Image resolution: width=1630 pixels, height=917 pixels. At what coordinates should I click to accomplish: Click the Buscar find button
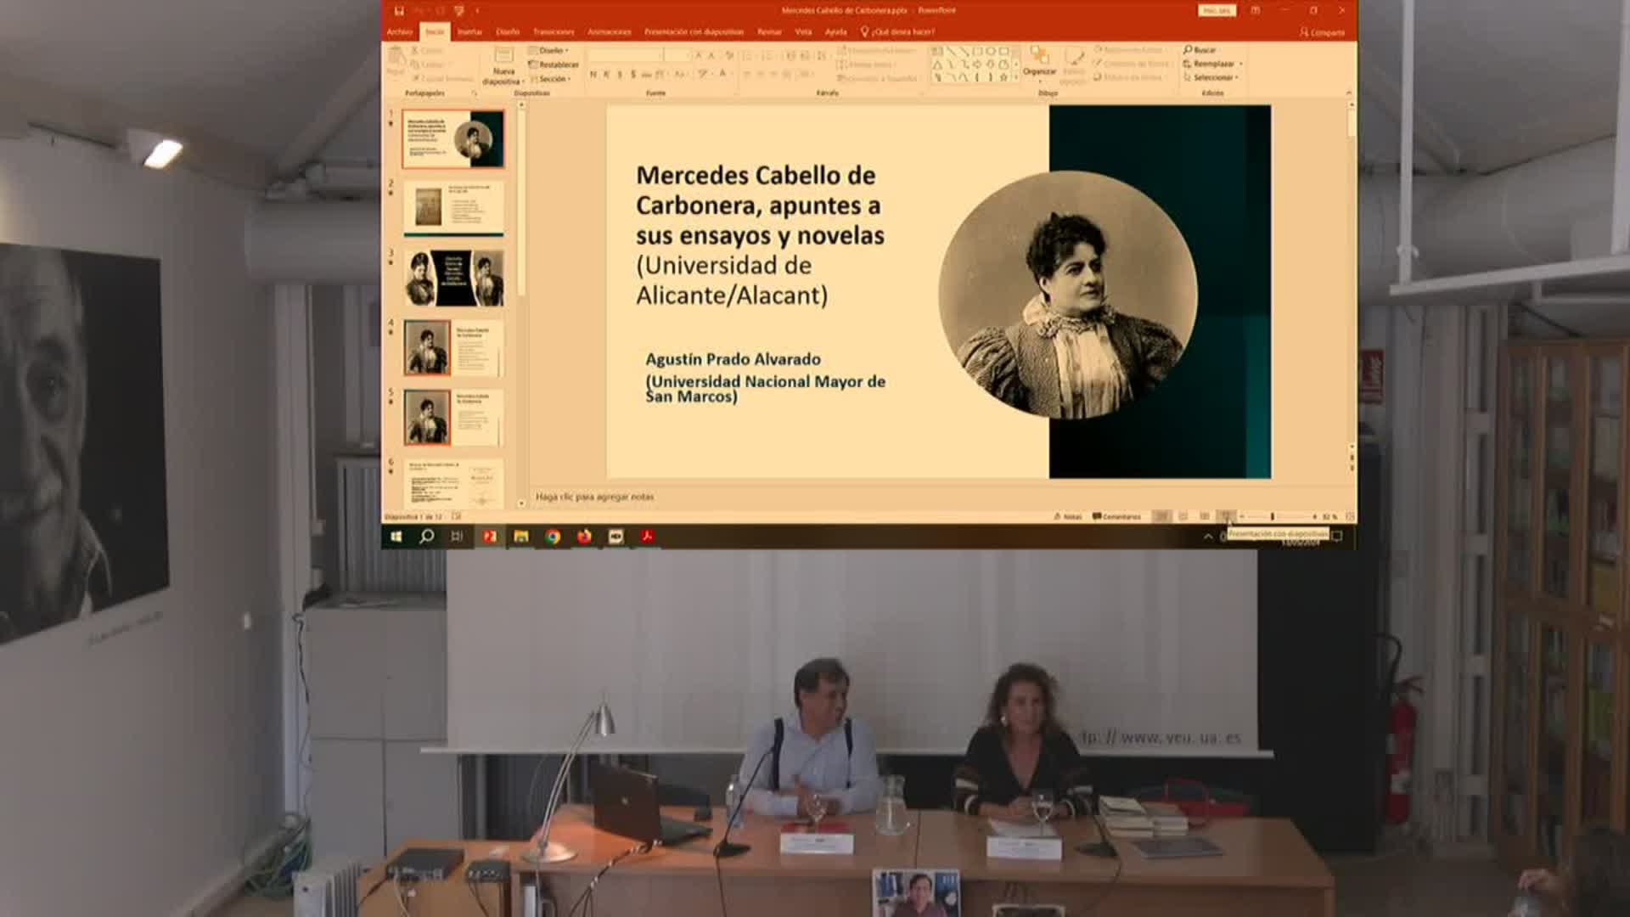pos(1200,50)
